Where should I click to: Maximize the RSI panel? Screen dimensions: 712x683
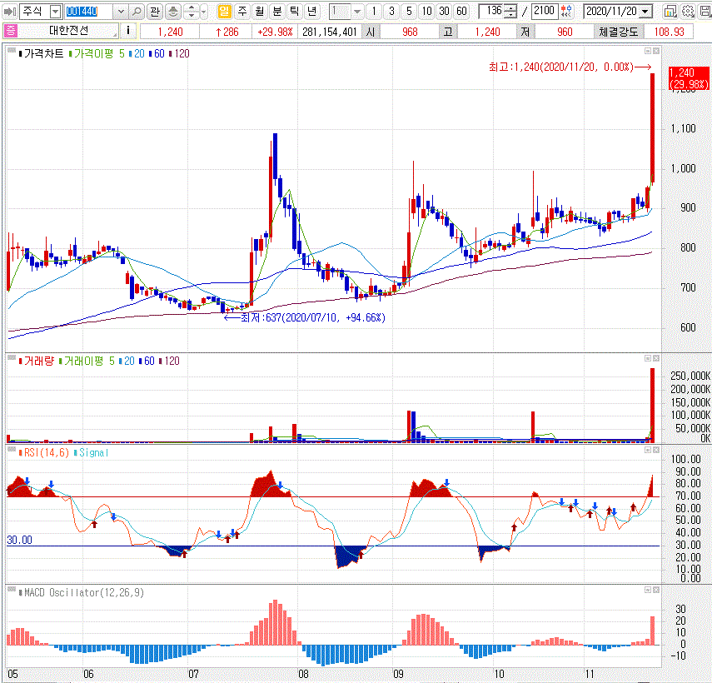(x=648, y=450)
